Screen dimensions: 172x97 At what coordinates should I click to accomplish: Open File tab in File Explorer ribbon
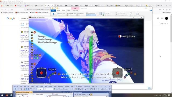pyautogui.click(x=53, y=11)
